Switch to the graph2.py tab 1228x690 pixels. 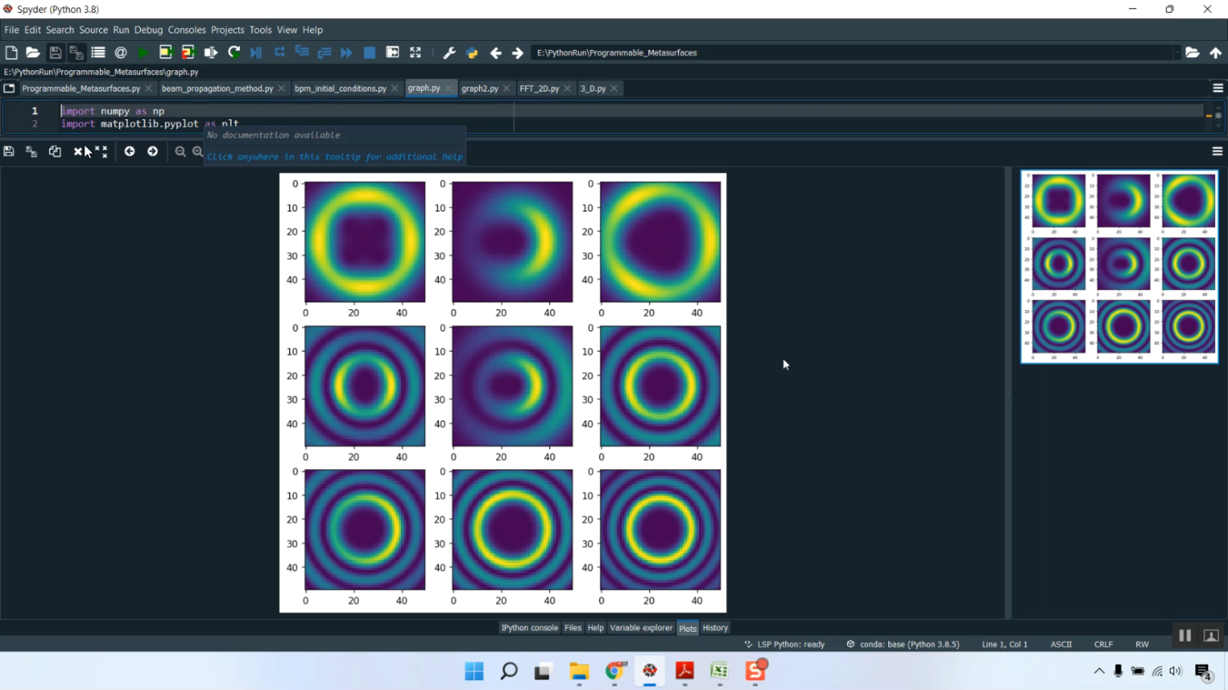click(x=481, y=87)
